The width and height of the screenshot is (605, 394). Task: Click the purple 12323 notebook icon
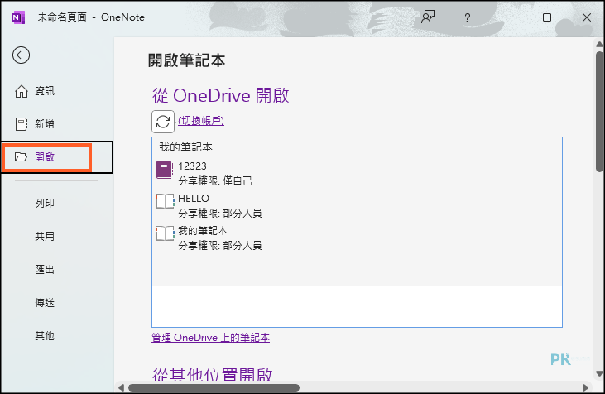pos(165,170)
